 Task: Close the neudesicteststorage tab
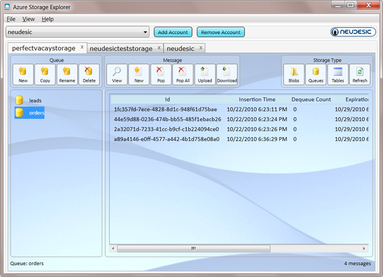tap(159, 48)
